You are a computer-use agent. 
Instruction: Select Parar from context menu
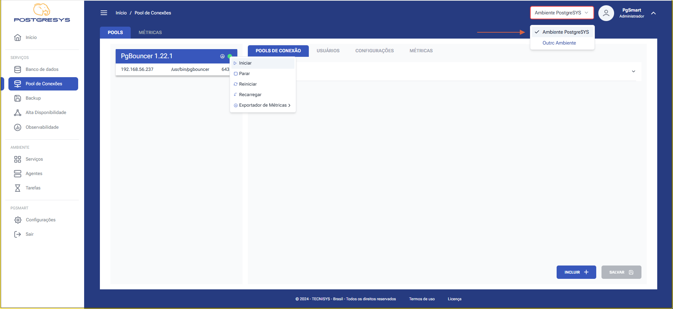coord(263,74)
